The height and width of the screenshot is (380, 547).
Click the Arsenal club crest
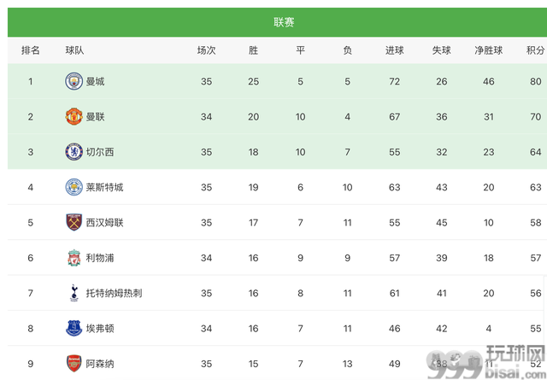[x=74, y=364]
